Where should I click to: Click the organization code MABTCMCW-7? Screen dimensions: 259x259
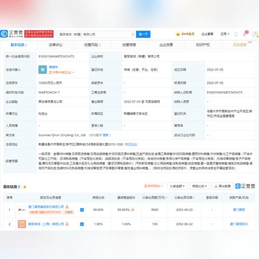[49, 92]
